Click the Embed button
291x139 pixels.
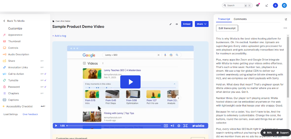point(187,24)
